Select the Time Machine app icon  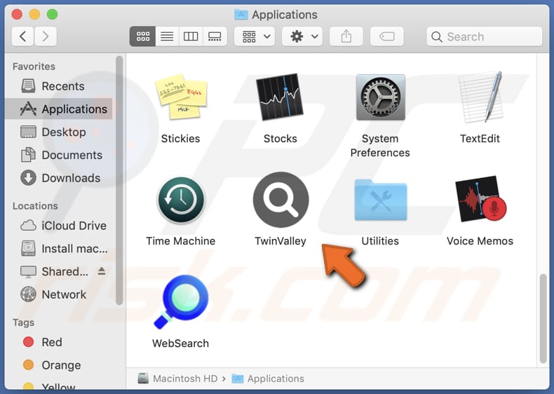[x=180, y=200]
